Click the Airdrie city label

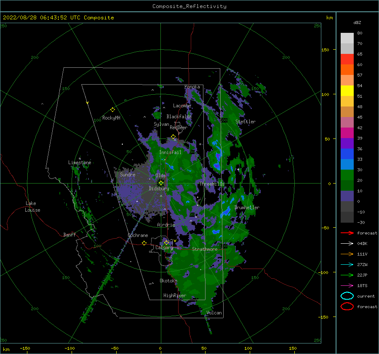click(x=166, y=225)
